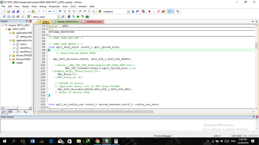The height and width of the screenshot is (145, 259).
Task: Create a new file with the New icon
Action: [4, 12]
